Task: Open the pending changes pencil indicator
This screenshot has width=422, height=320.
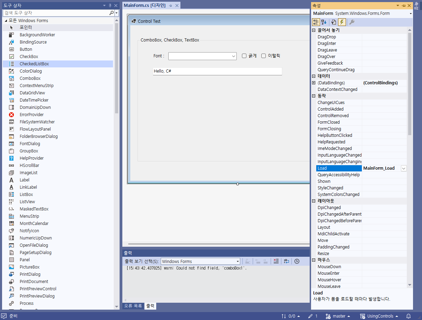Action: click(313, 316)
